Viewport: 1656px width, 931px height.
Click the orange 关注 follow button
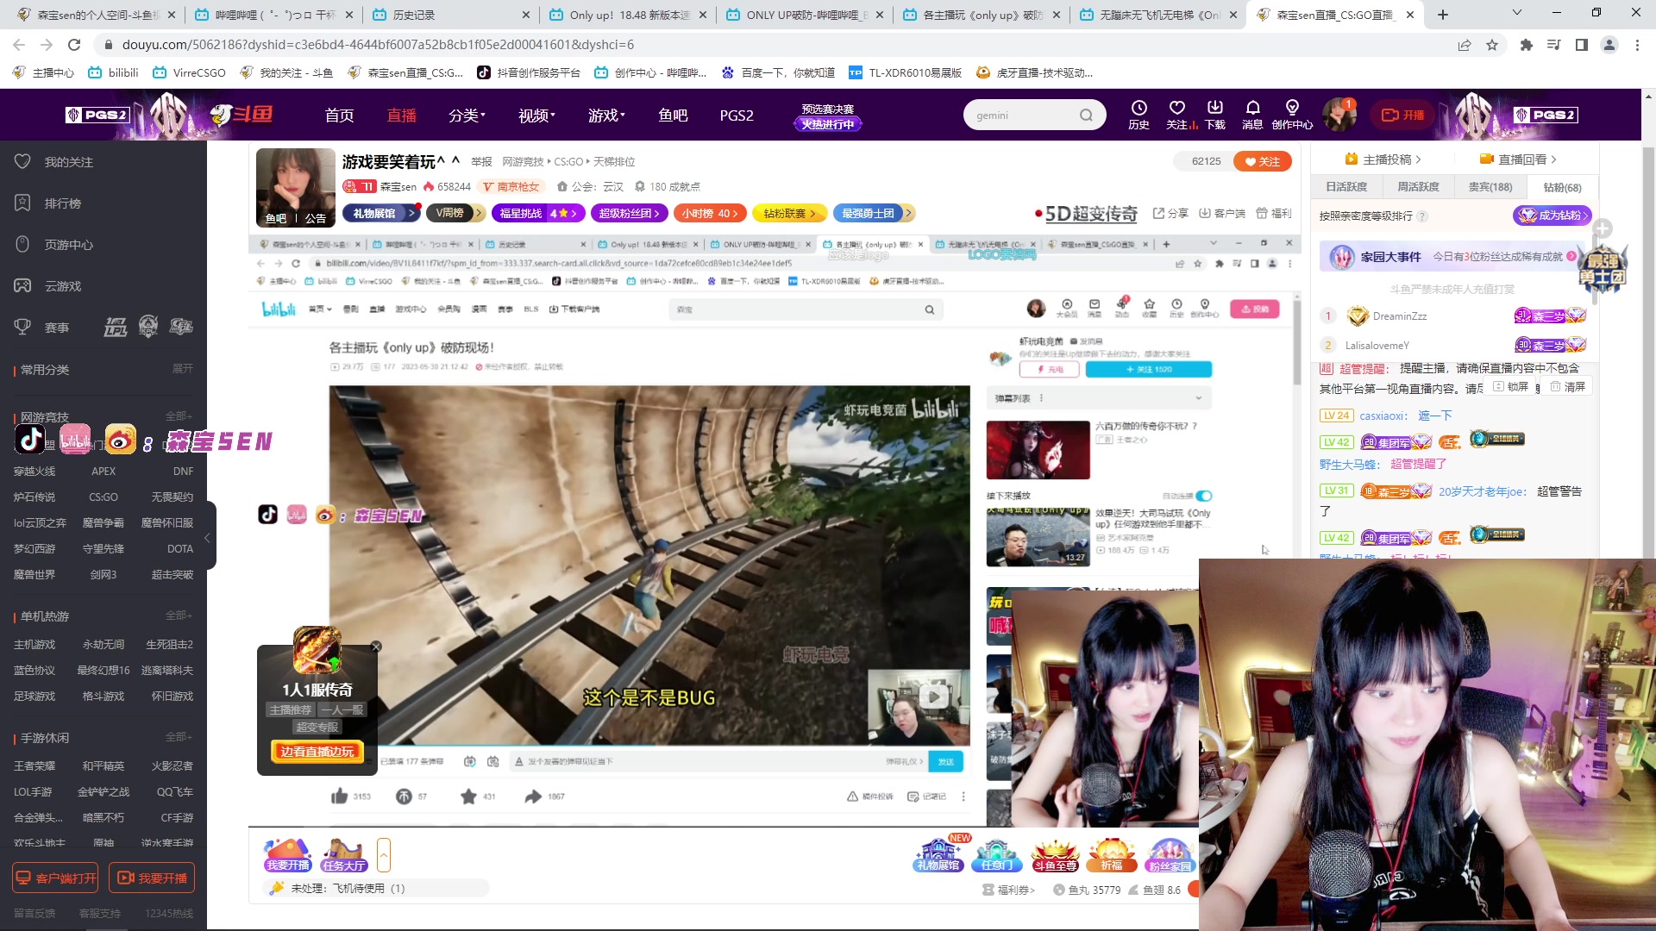[1262, 161]
